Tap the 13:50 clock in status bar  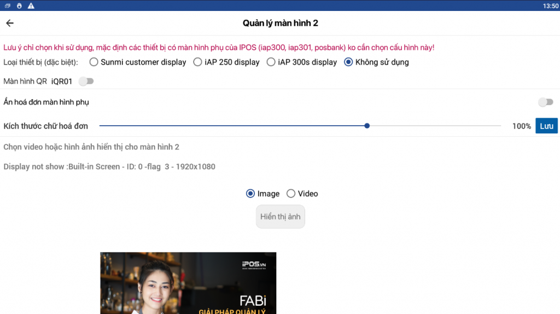point(551,5)
